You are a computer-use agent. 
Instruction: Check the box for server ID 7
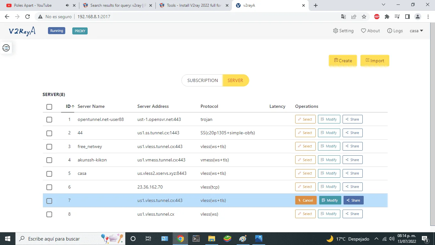coord(49,201)
